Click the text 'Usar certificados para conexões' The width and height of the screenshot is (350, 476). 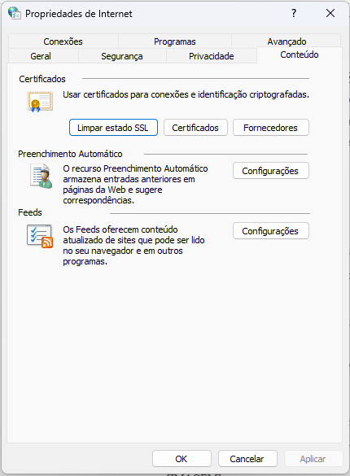pyautogui.click(x=186, y=94)
